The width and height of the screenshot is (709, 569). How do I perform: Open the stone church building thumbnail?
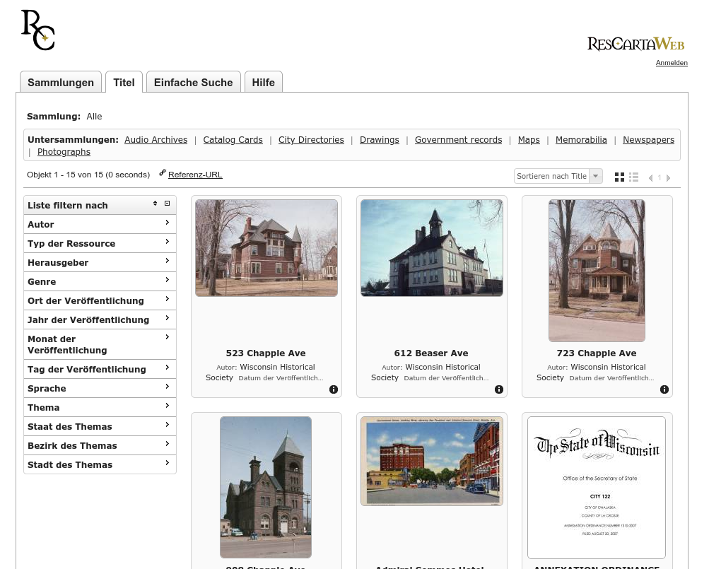point(266,487)
